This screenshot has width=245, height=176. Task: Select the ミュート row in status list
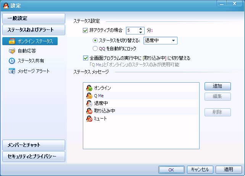(141, 119)
